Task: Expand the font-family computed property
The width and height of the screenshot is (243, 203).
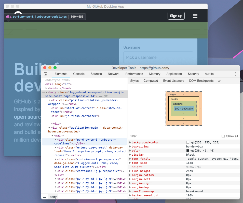Action: pyautogui.click(x=130, y=158)
